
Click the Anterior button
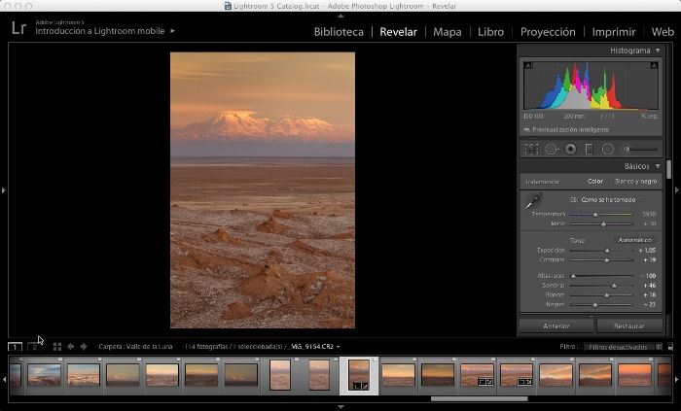pos(556,326)
